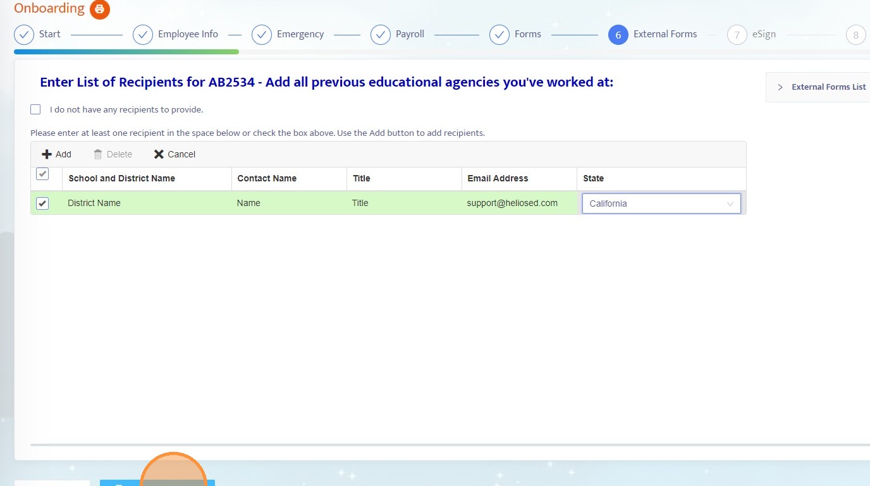Open the Employee Info step checkmark

143,35
